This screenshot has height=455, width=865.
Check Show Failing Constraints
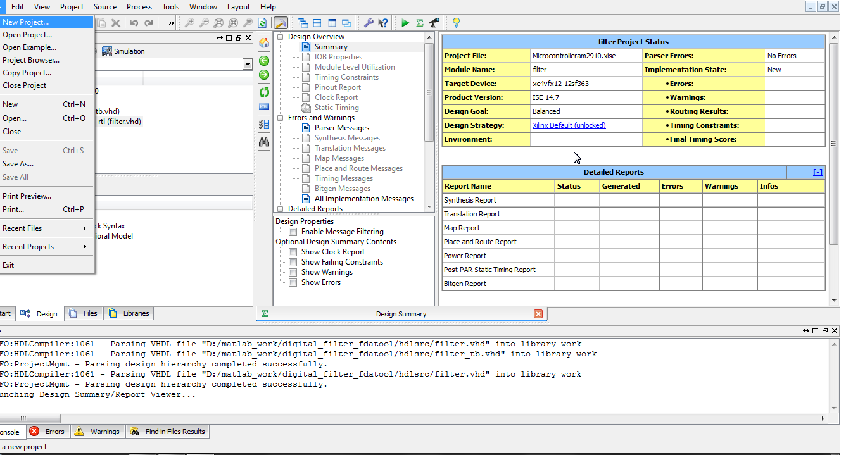point(293,262)
